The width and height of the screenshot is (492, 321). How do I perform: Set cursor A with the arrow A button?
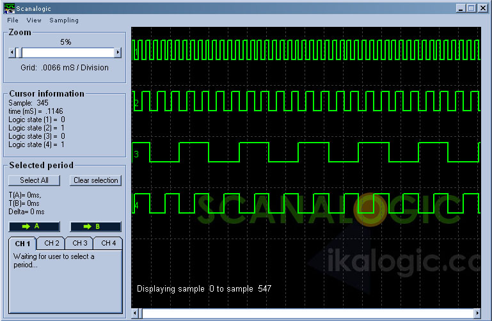click(x=34, y=226)
